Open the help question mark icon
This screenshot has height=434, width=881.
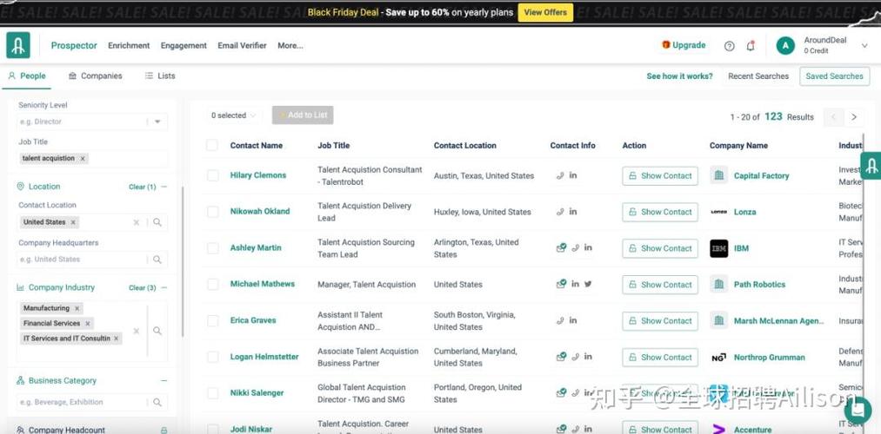click(x=730, y=46)
